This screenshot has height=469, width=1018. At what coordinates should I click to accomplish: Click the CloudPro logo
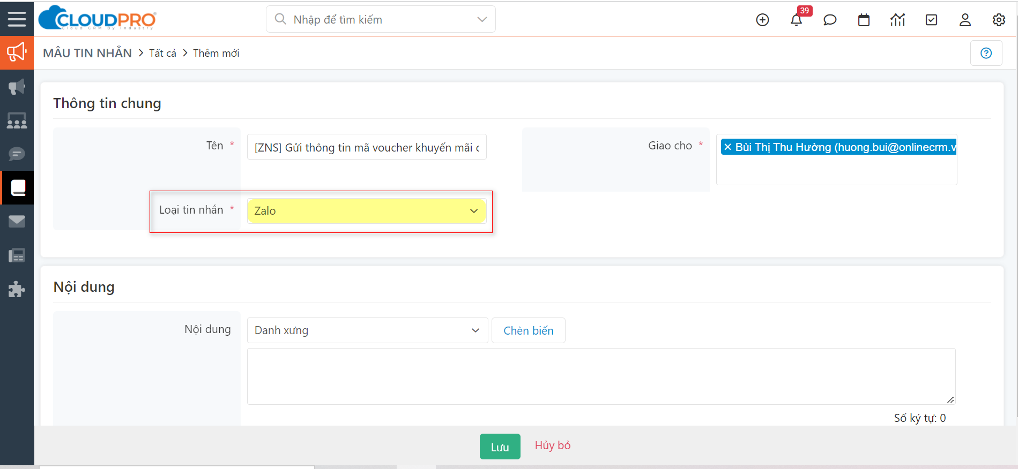pyautogui.click(x=98, y=18)
